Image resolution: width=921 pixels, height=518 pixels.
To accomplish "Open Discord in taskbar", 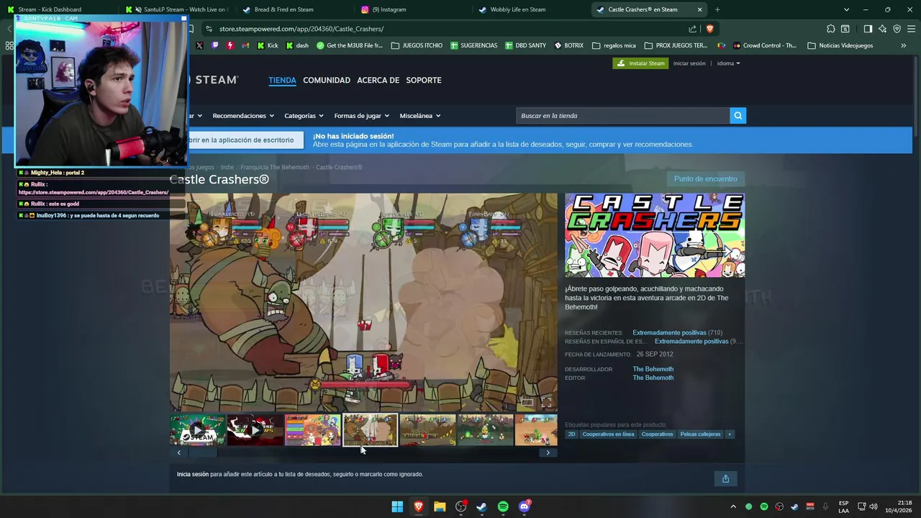I will click(525, 506).
